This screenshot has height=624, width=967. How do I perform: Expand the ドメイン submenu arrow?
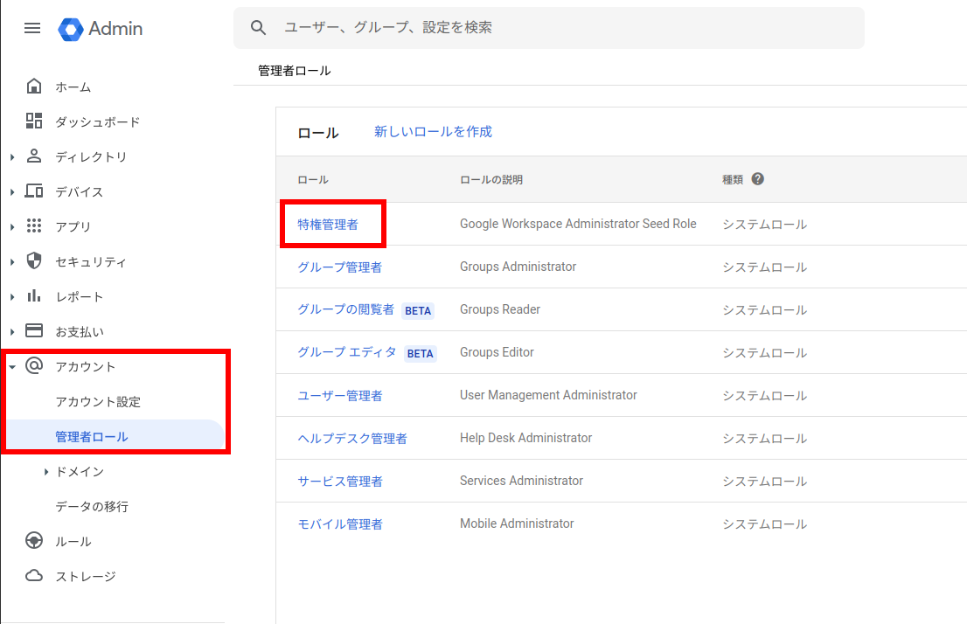pyautogui.click(x=45, y=472)
